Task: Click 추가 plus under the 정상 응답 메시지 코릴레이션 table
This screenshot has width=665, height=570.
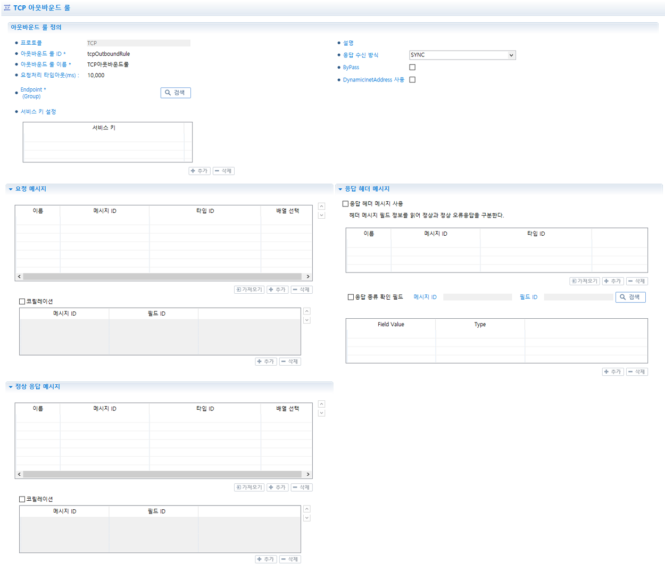Action: 266,559
